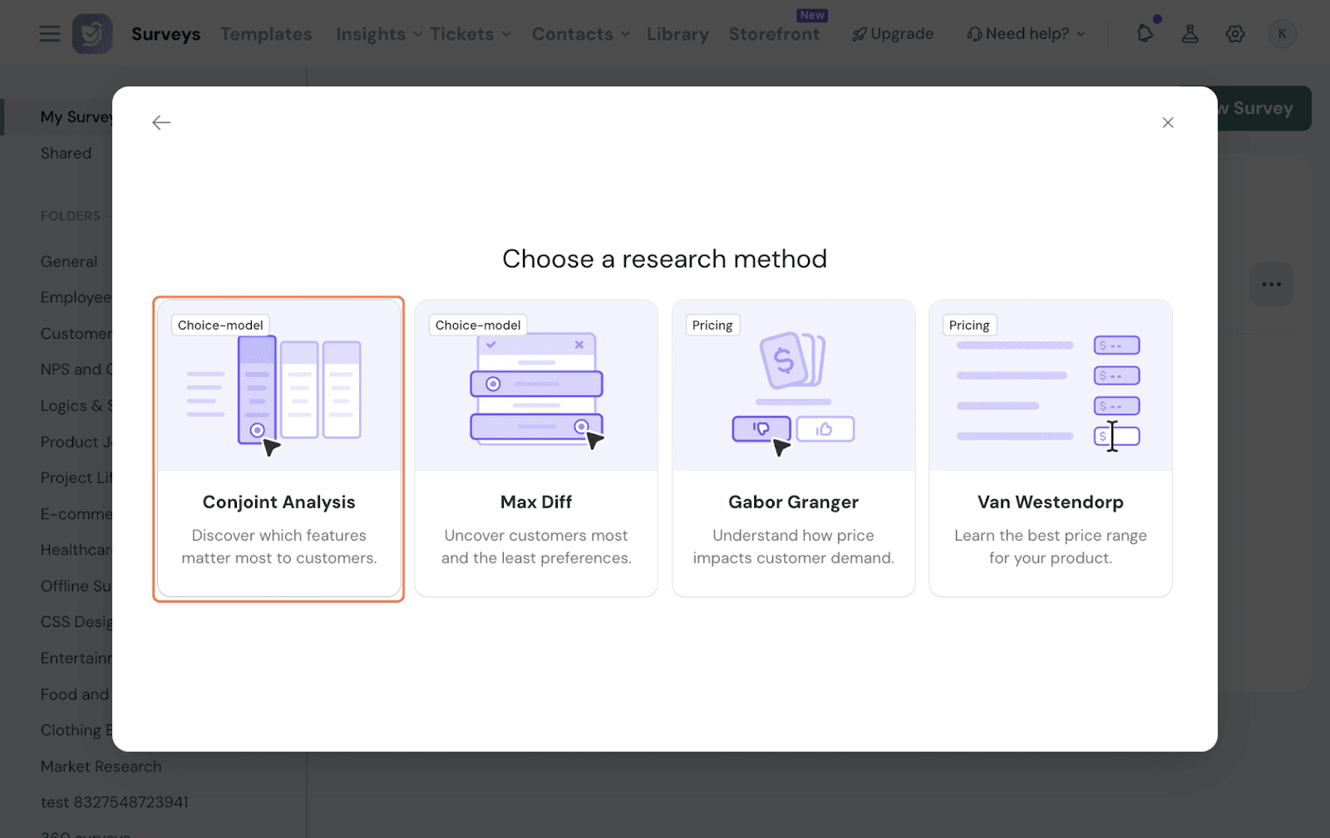Pick the Van Westendorp method card
Screen dimensions: 1330x838
pos(1050,448)
